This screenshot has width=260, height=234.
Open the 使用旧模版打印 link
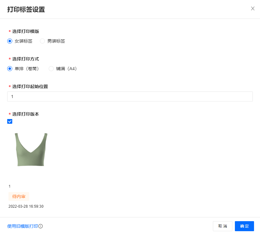click(x=22, y=226)
